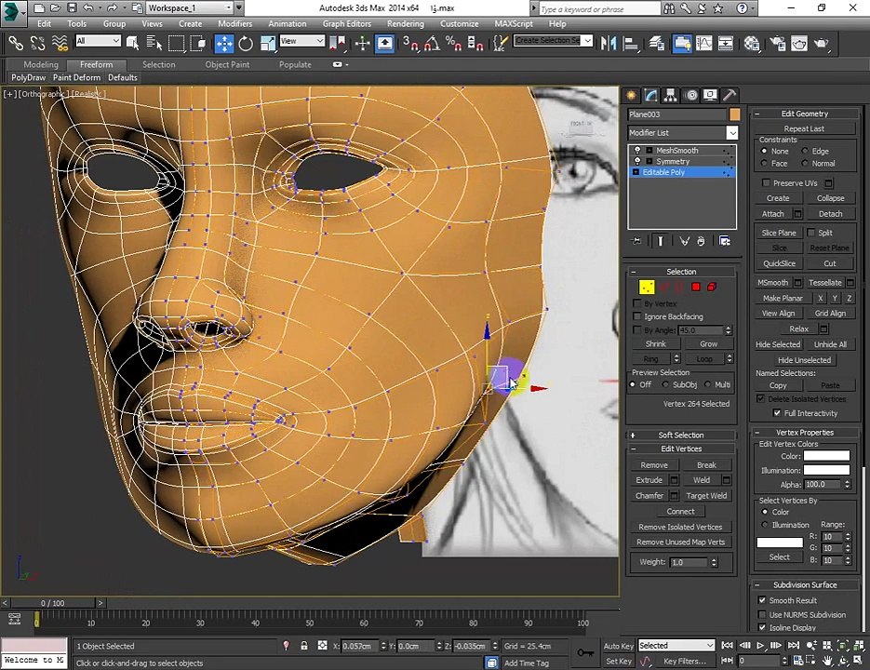
Task: Switch to the Hierarchy command panel tab
Action: 670,96
